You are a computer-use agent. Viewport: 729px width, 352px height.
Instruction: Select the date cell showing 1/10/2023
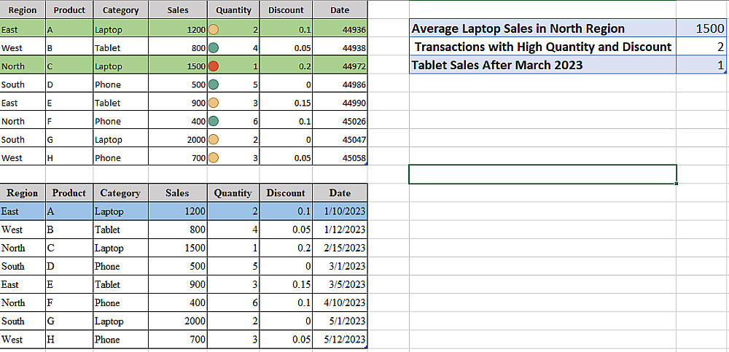tap(340, 211)
